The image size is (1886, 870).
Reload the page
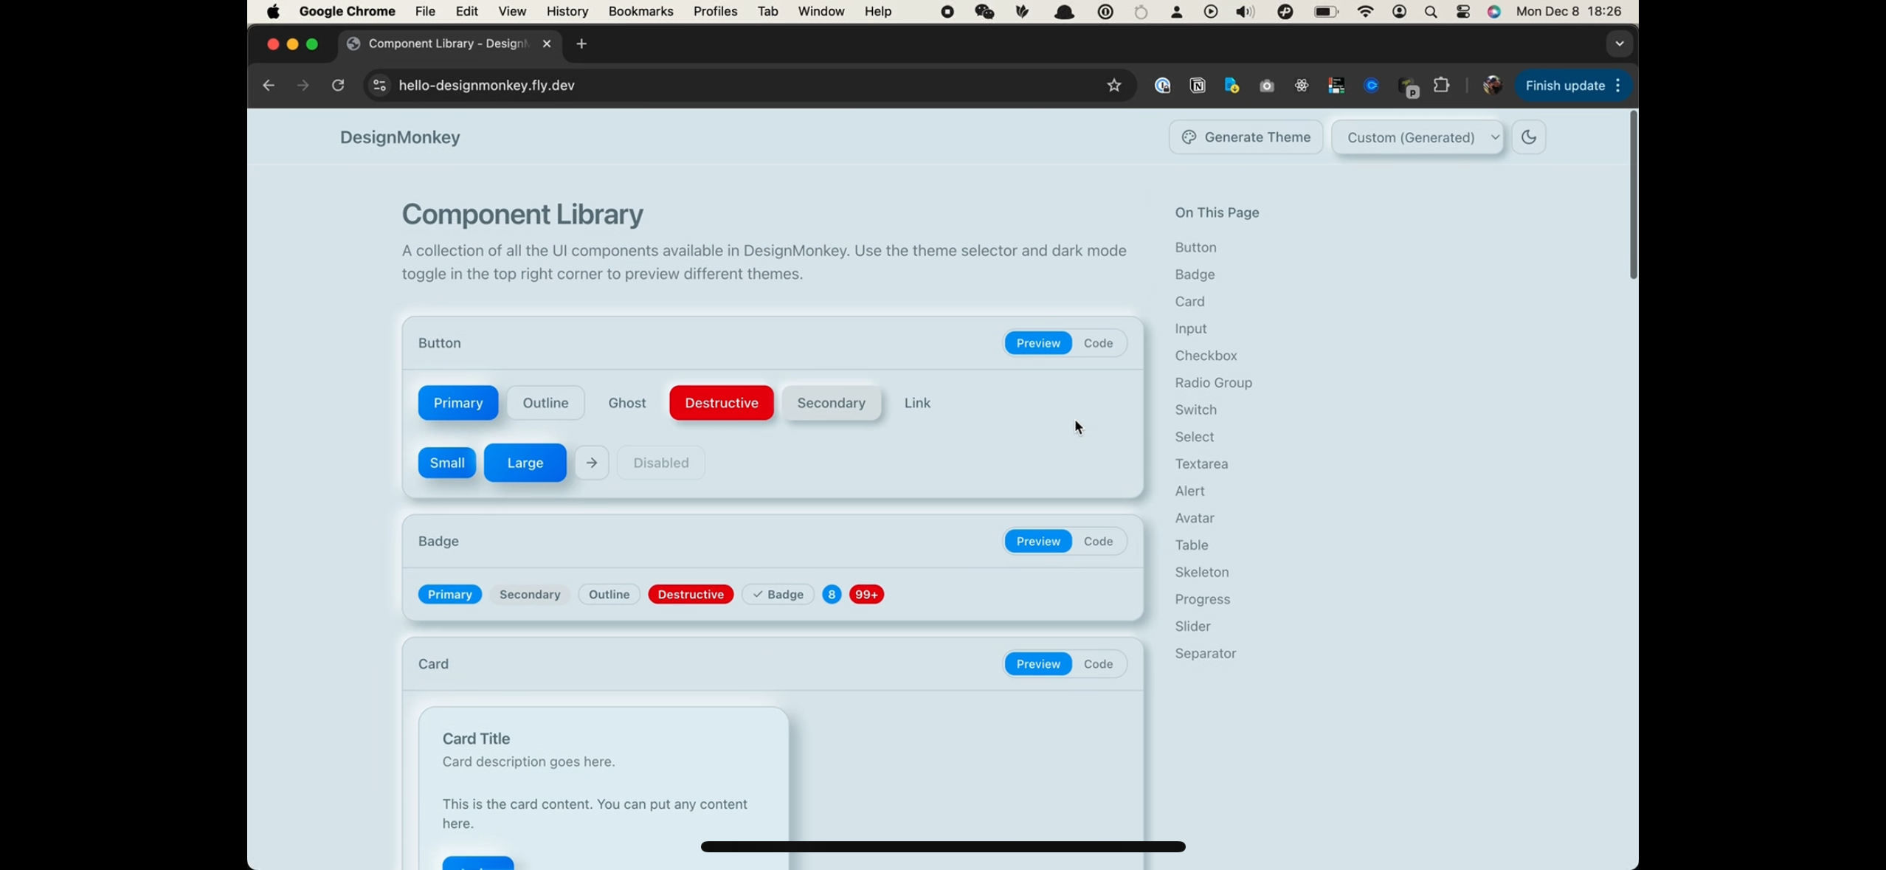coord(338,86)
